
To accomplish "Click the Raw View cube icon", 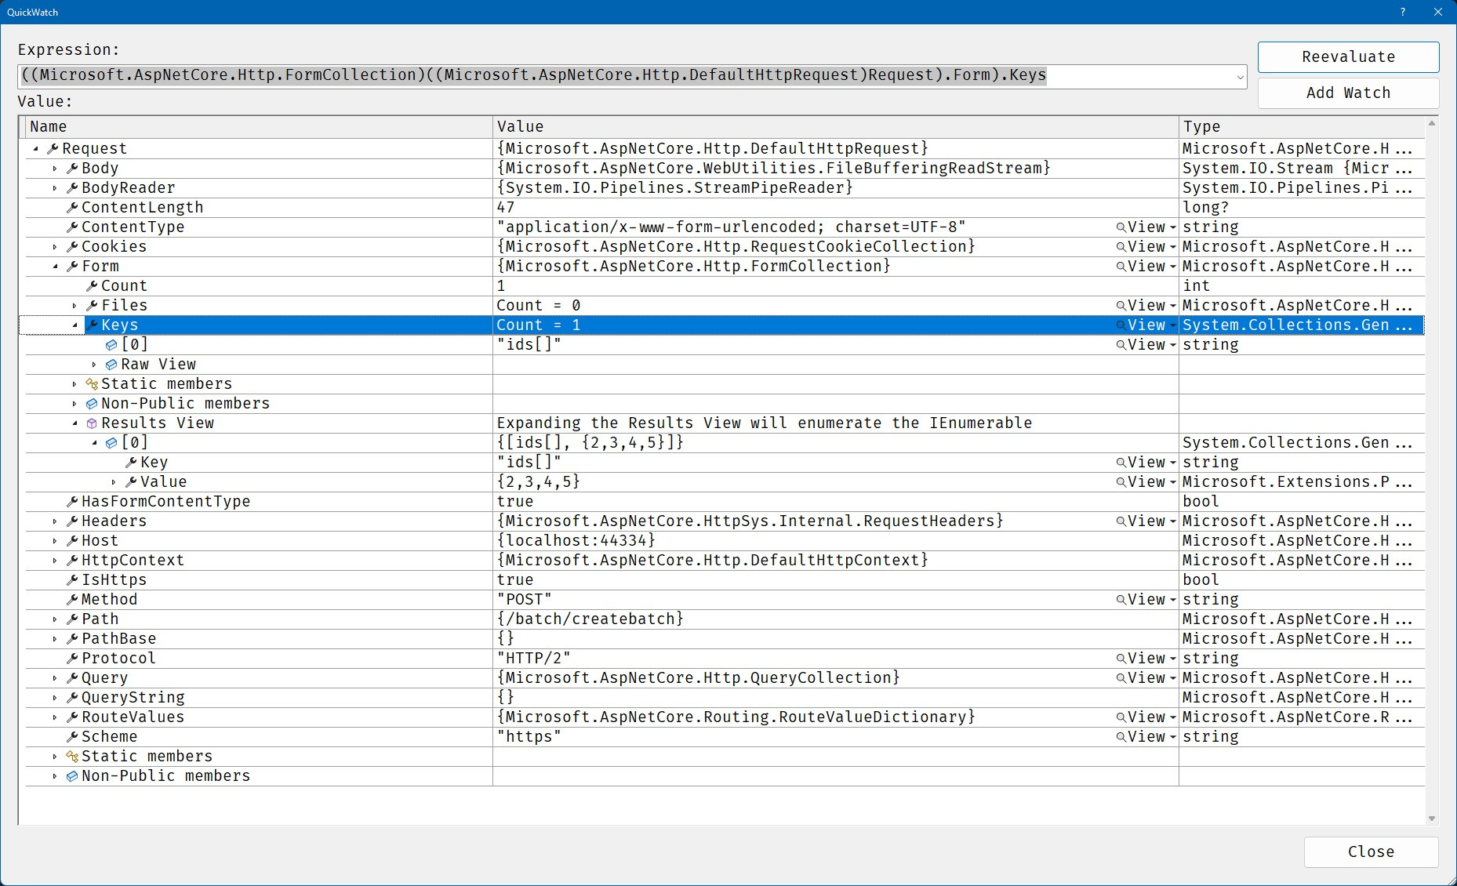I will 111,365.
